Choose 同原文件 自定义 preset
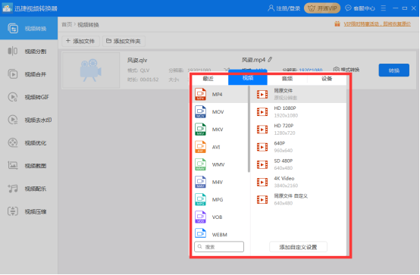This screenshot has width=420, height=275. coord(299,199)
